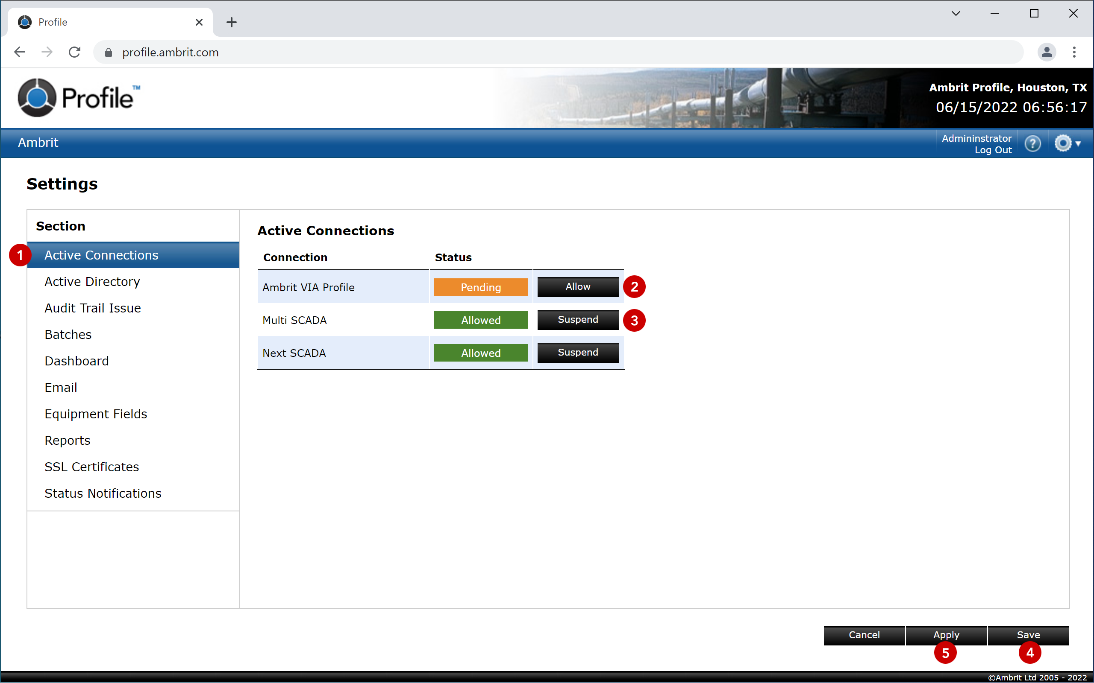The height and width of the screenshot is (683, 1094).
Task: Open the Status Notifications section
Action: [133, 493]
